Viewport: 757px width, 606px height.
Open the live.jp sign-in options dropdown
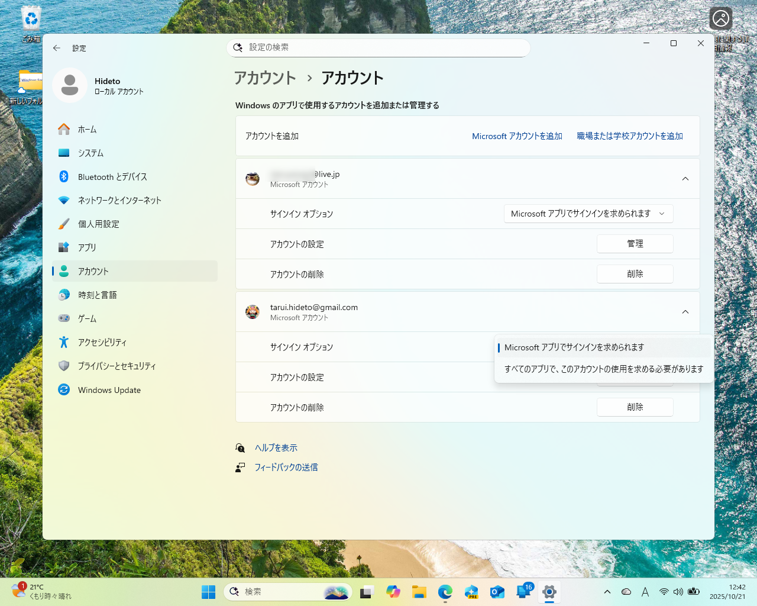coord(588,214)
